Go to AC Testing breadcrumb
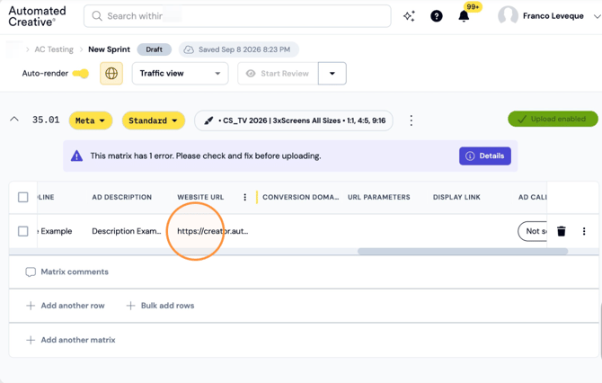Viewport: 602px width, 383px height. 54,49
